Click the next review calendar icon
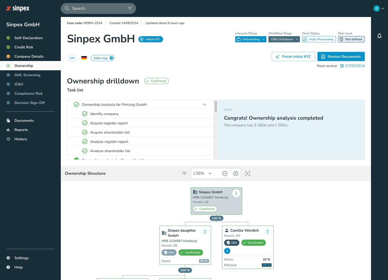The width and height of the screenshot is (388, 280). (342, 66)
